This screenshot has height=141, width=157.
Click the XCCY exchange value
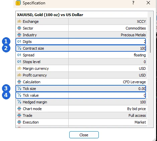coord(141,21)
